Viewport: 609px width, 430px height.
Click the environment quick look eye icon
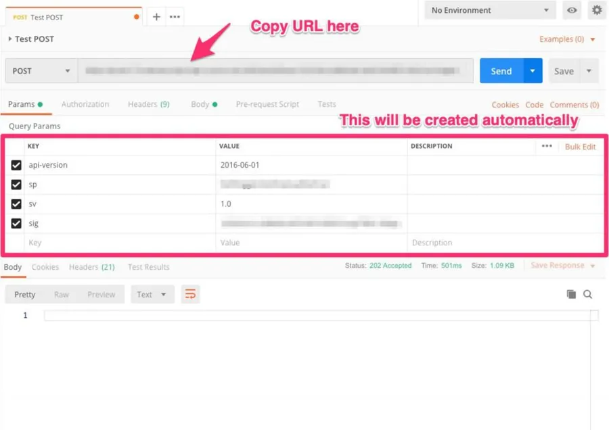572,10
